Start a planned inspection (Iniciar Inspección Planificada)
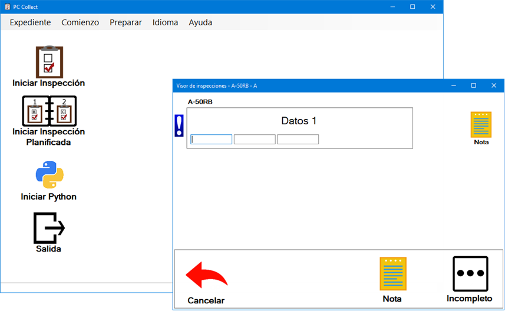This screenshot has width=505, height=311. [x=49, y=111]
